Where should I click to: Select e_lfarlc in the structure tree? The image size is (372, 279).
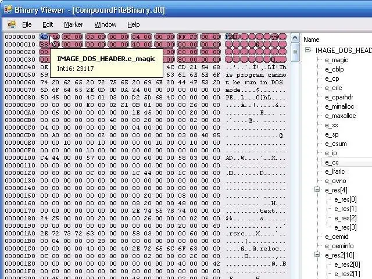click(x=335, y=171)
